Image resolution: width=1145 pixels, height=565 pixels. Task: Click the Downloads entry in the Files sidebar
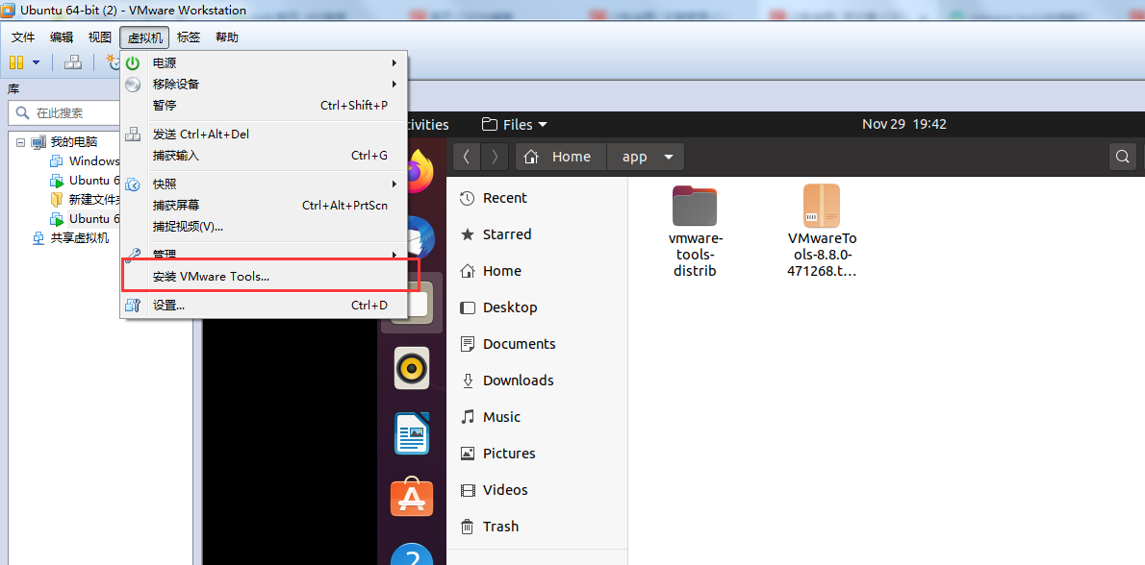(520, 380)
